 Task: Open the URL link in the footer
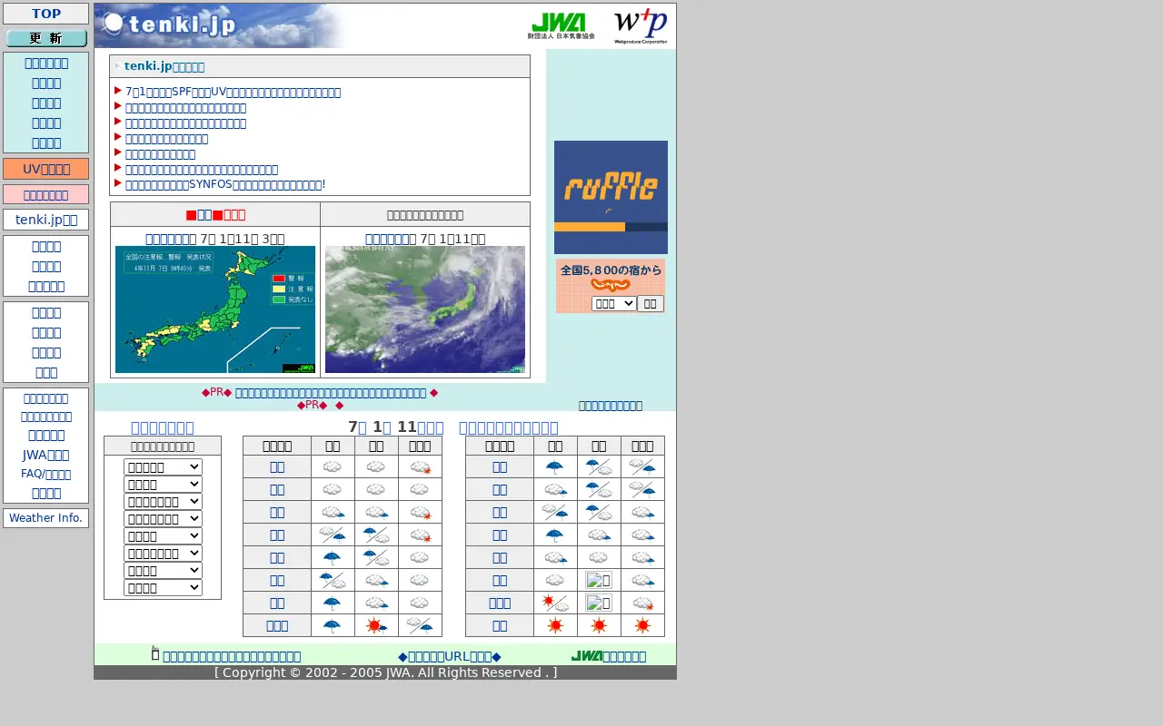coord(450,656)
